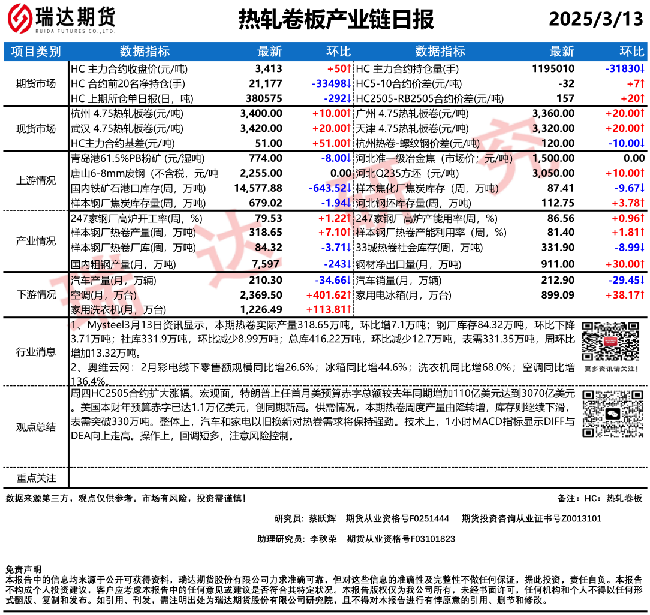Click the HC5-10合约价差(元/吨) label
650x615 pixels.
(409, 84)
